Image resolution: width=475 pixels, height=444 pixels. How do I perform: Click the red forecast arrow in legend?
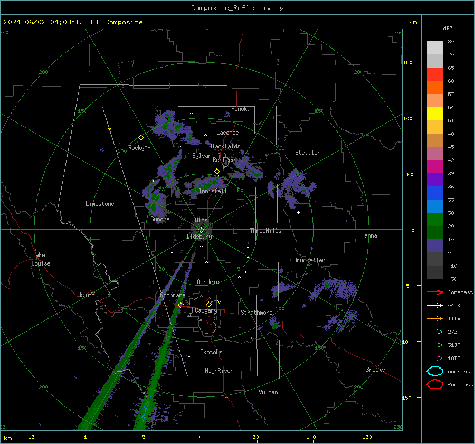point(435,292)
